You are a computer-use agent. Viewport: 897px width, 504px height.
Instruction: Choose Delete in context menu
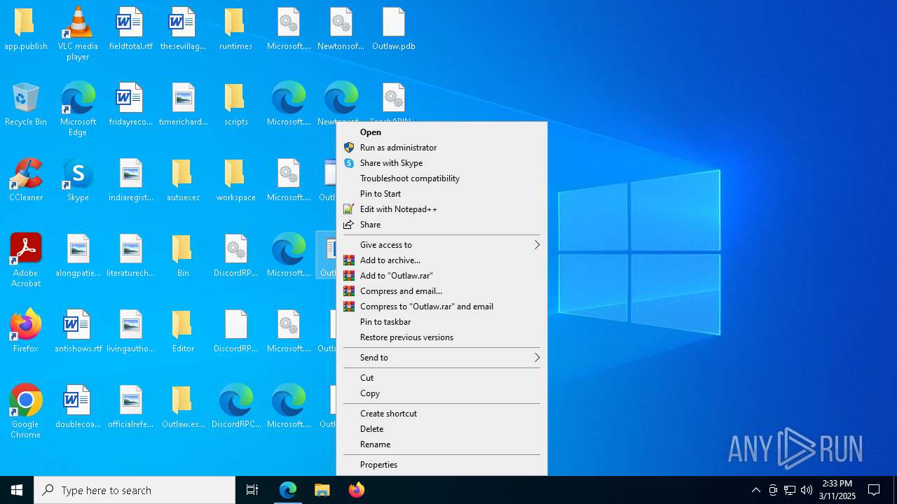(441, 429)
